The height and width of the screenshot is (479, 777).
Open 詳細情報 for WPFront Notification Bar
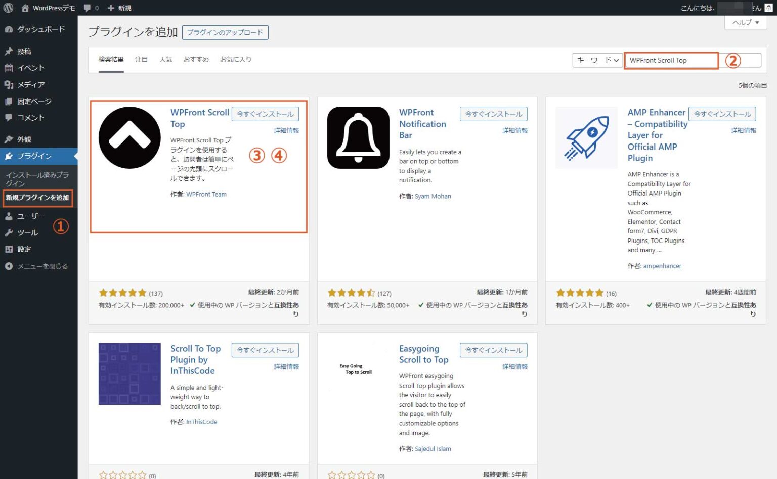point(514,130)
